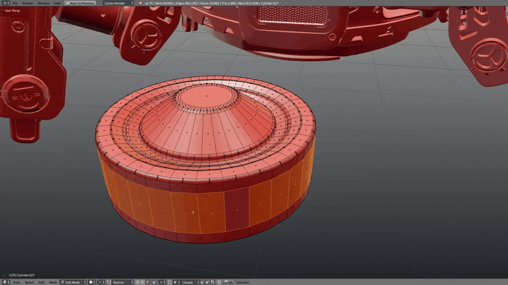Open the Mesh menu in viewport header
Screen dimensions: 508x285
pyautogui.click(x=53, y=282)
